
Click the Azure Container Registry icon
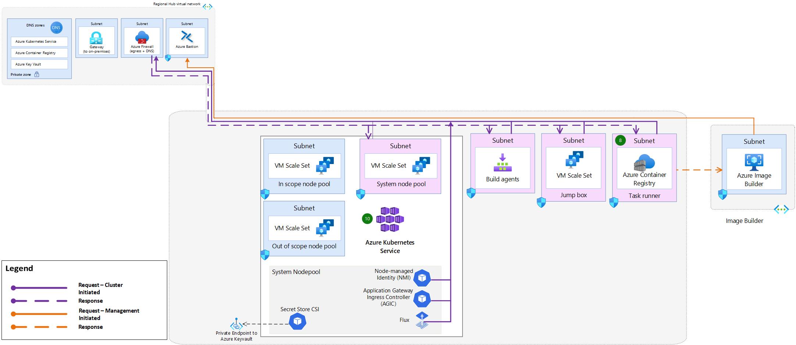coord(644,163)
